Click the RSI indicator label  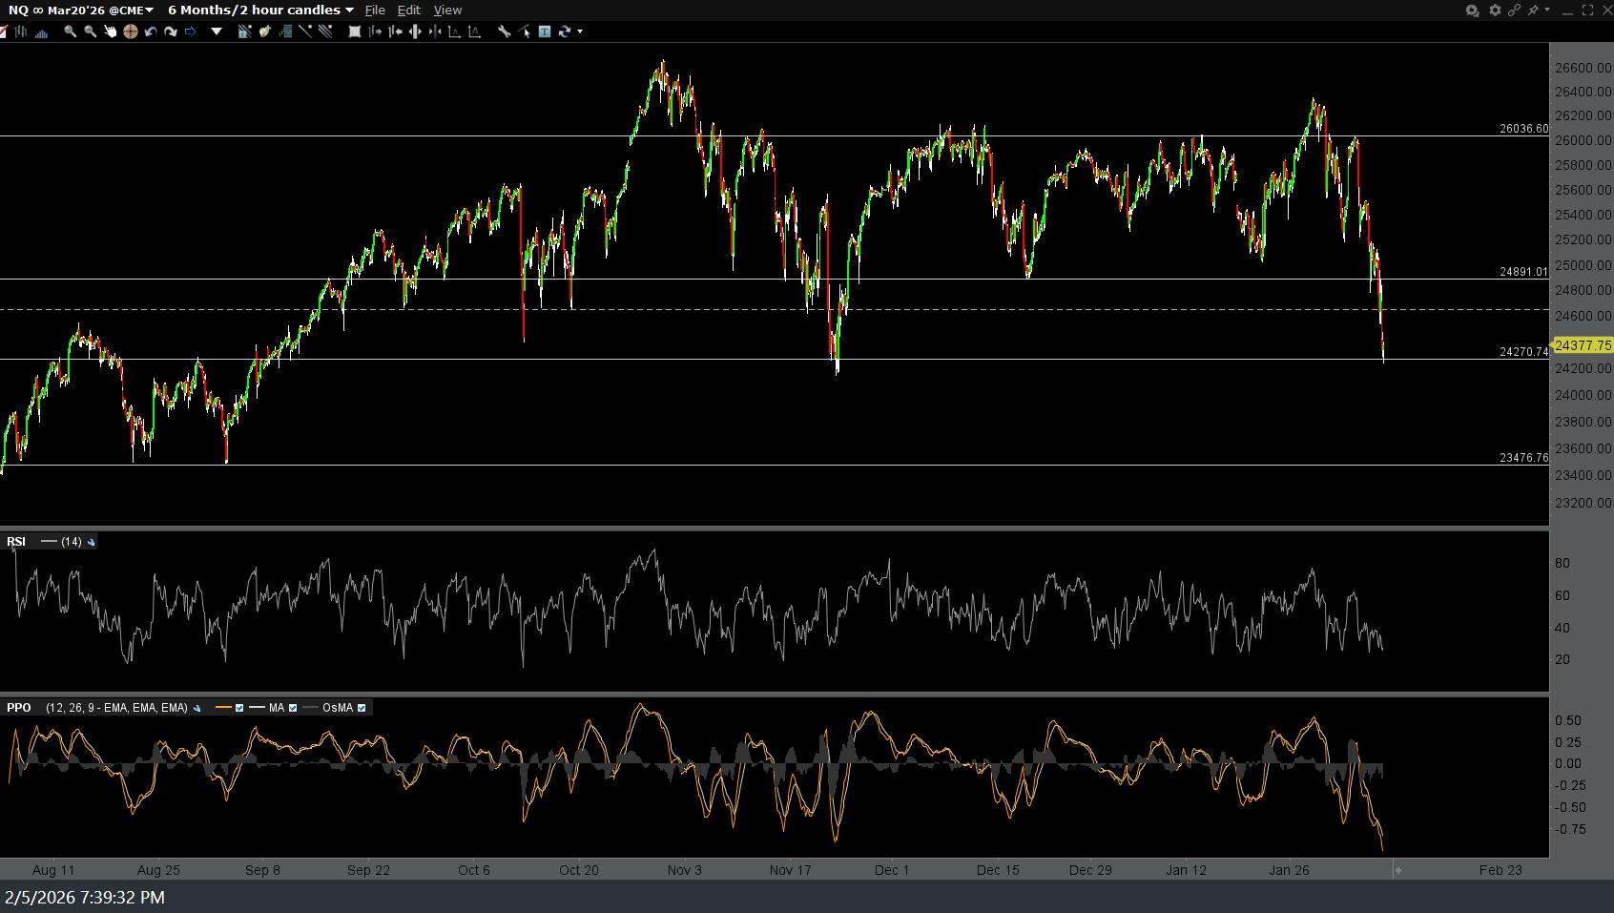16,542
